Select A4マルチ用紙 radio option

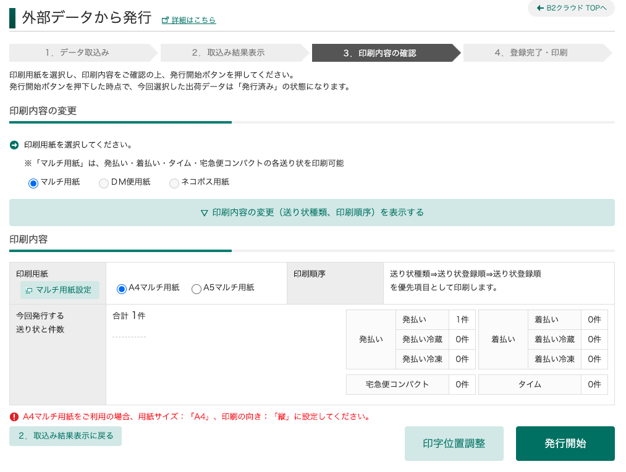[121, 289]
